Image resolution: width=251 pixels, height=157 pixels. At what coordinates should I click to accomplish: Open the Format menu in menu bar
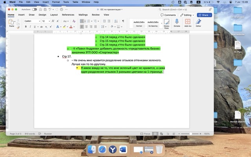point(56,2)
